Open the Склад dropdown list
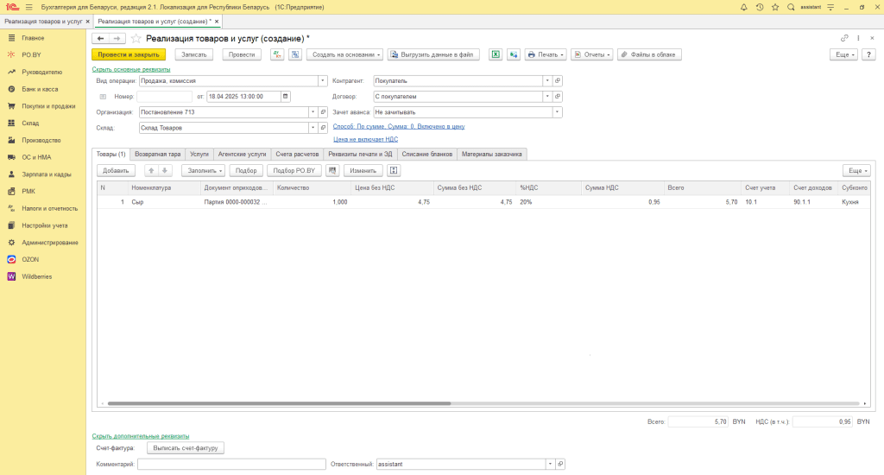 tap(313, 128)
